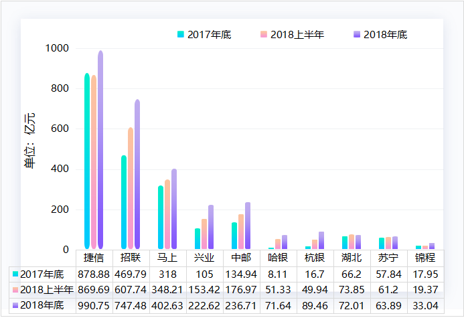464x324 pixels.
Task: Click table cell 61.2
Action: click(x=388, y=290)
